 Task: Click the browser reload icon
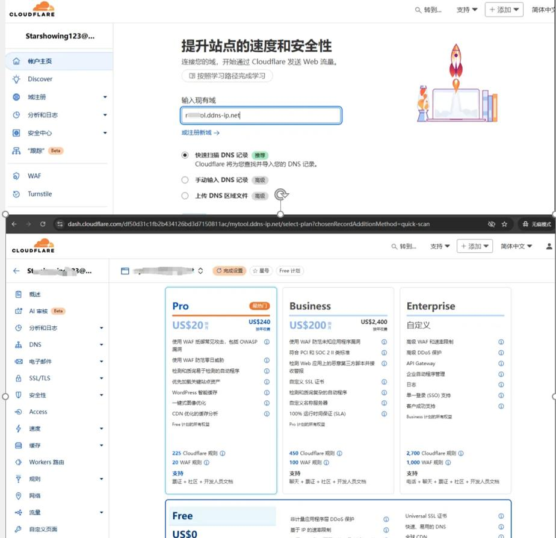point(43,224)
